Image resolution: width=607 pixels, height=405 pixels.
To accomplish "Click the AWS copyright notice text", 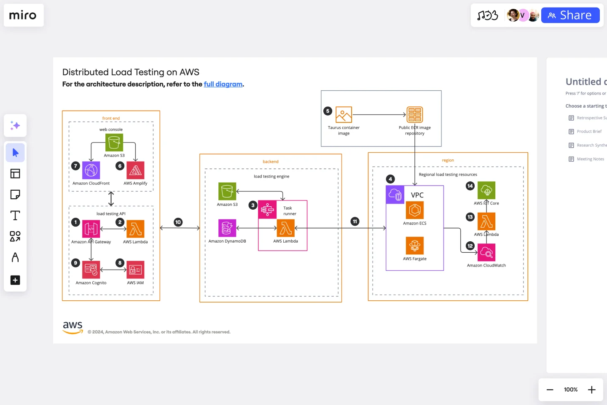I will click(x=159, y=332).
